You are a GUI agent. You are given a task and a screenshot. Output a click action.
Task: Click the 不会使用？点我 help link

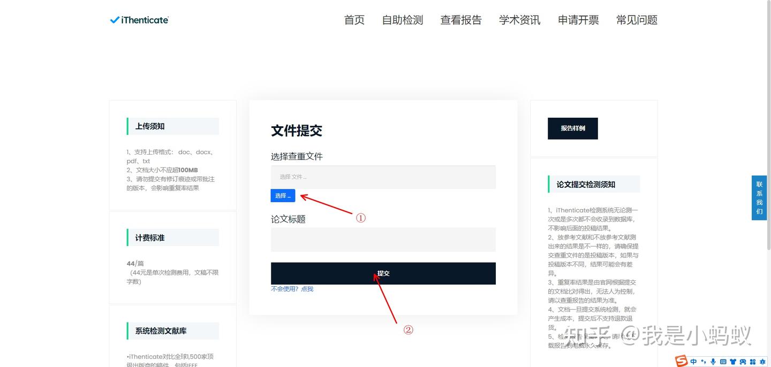pyautogui.click(x=292, y=289)
